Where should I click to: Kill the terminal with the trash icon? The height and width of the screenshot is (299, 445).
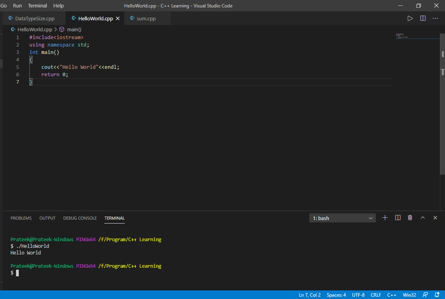pyautogui.click(x=410, y=218)
